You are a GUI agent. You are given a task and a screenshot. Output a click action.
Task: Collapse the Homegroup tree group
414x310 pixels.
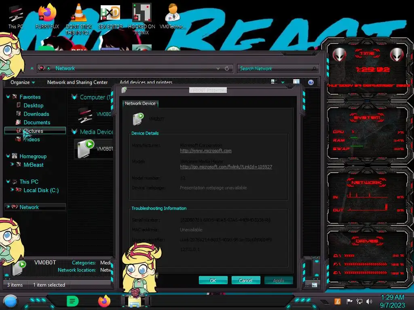(8, 156)
